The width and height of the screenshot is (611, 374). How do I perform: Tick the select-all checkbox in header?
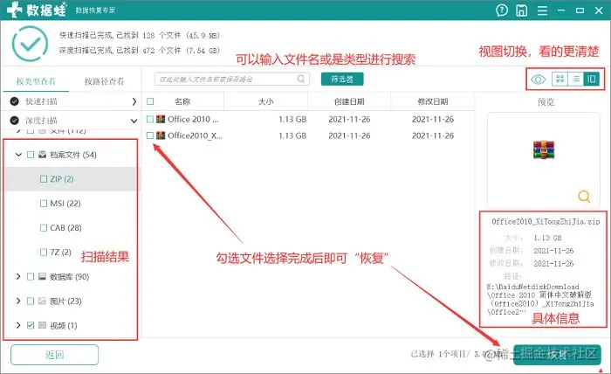coord(150,101)
